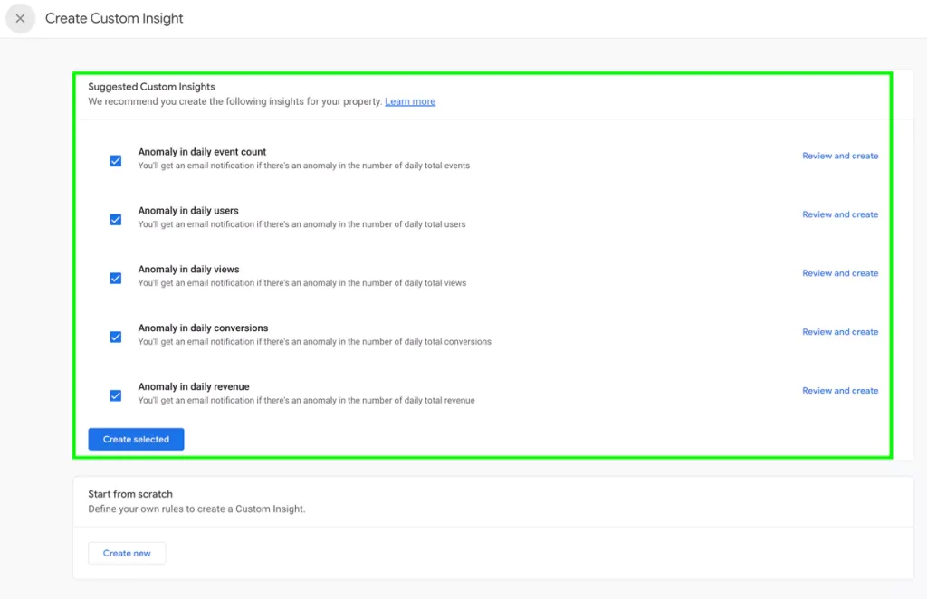Click the "Suggested Custom Insights" heading
The width and height of the screenshot is (927, 599).
[x=151, y=86]
